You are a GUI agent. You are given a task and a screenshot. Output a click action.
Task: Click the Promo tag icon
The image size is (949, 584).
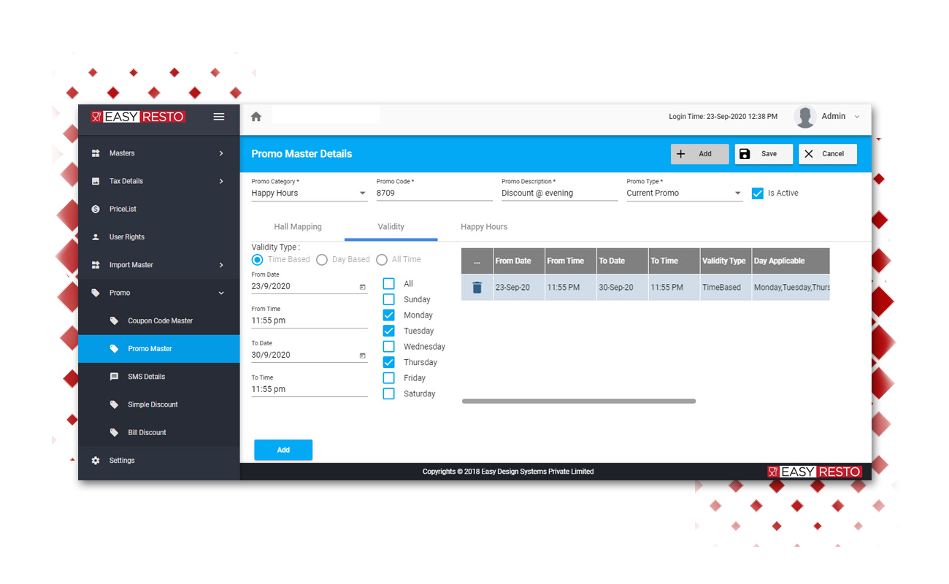pyautogui.click(x=95, y=293)
